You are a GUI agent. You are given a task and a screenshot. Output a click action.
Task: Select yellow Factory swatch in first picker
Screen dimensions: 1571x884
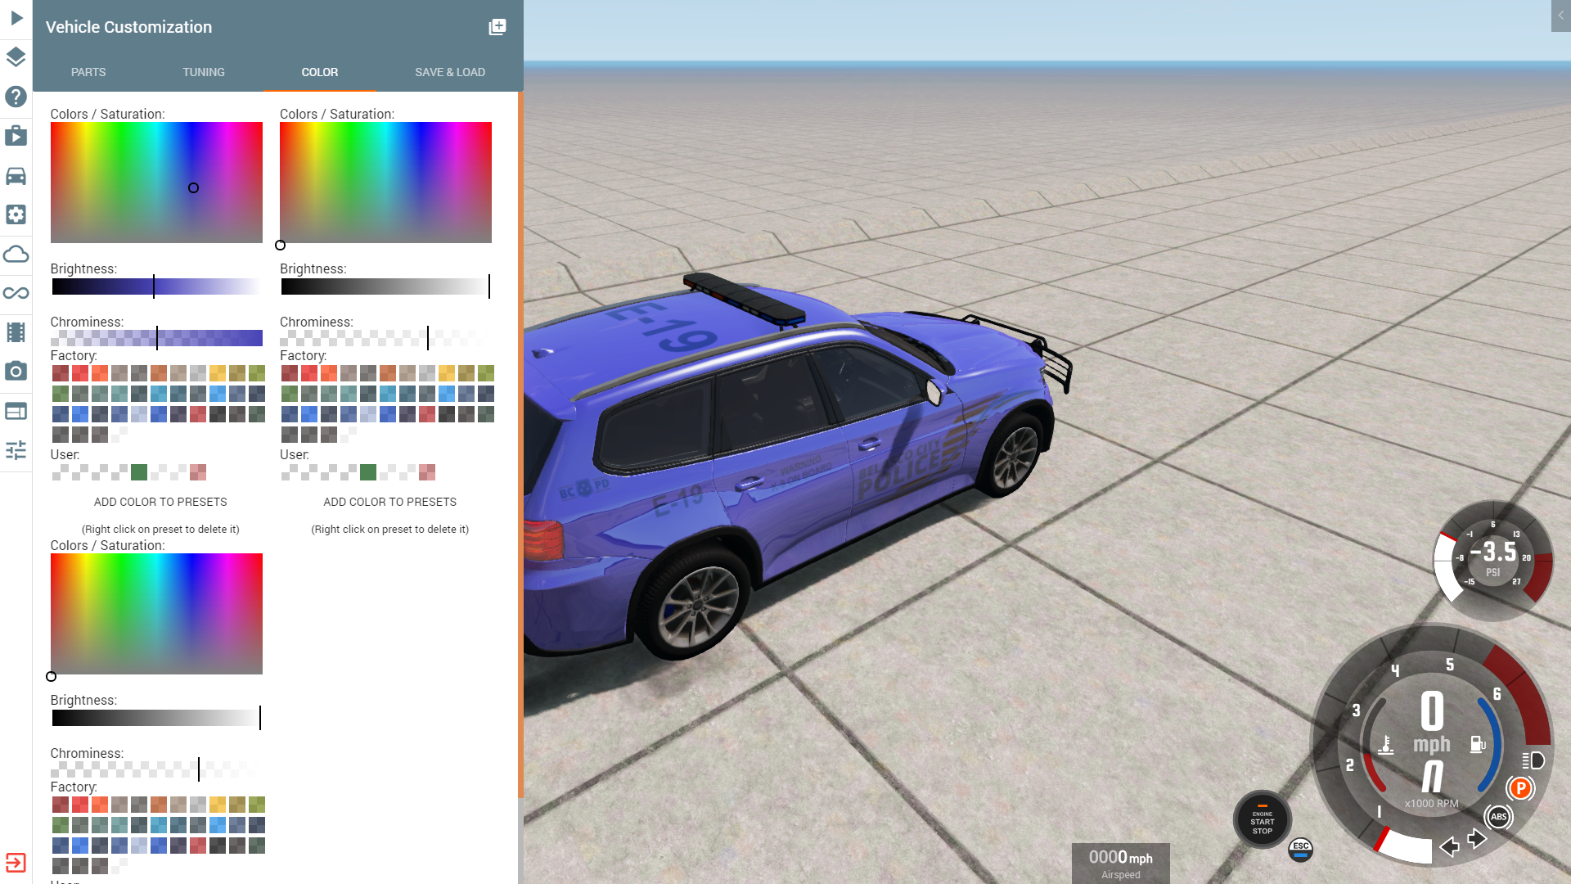[x=218, y=373]
